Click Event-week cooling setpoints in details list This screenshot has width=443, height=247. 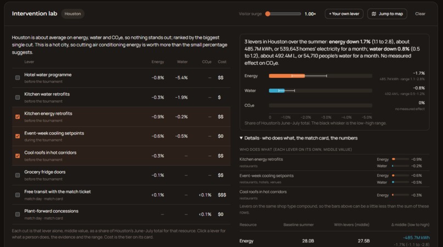(267, 176)
